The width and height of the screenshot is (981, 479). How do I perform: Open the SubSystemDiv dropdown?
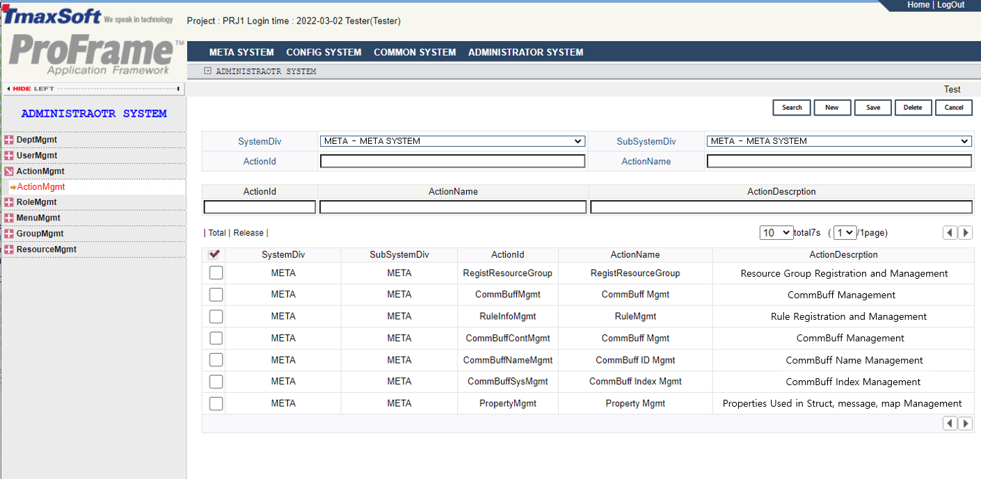point(838,141)
